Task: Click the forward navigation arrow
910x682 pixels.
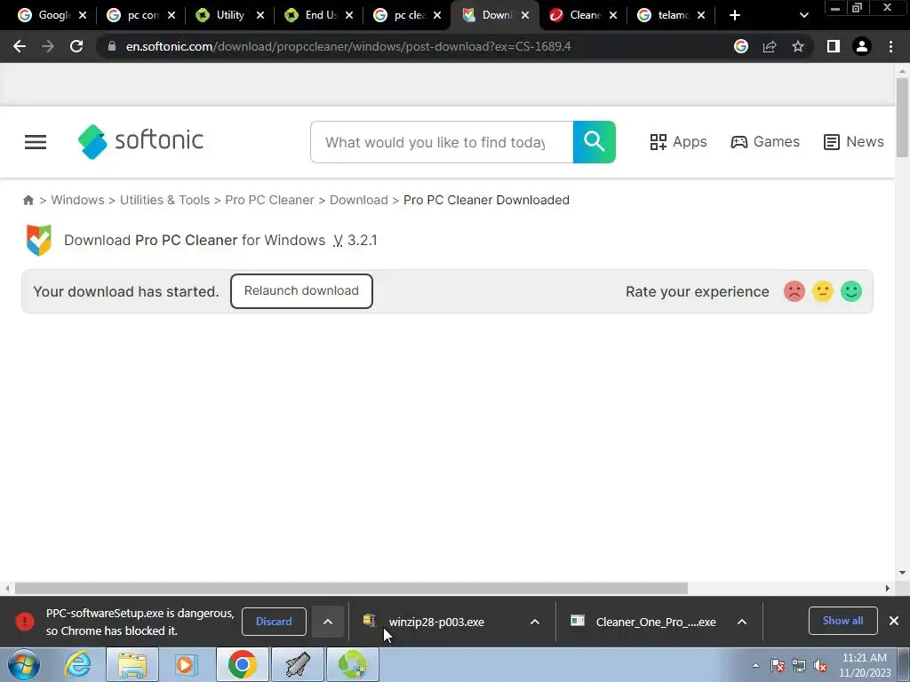Action: (48, 46)
